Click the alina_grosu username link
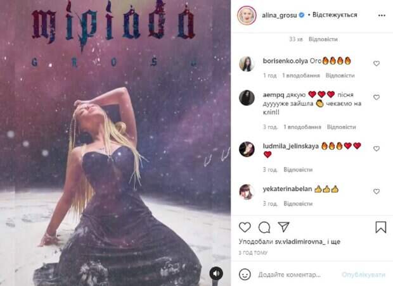 pyautogui.click(x=279, y=15)
